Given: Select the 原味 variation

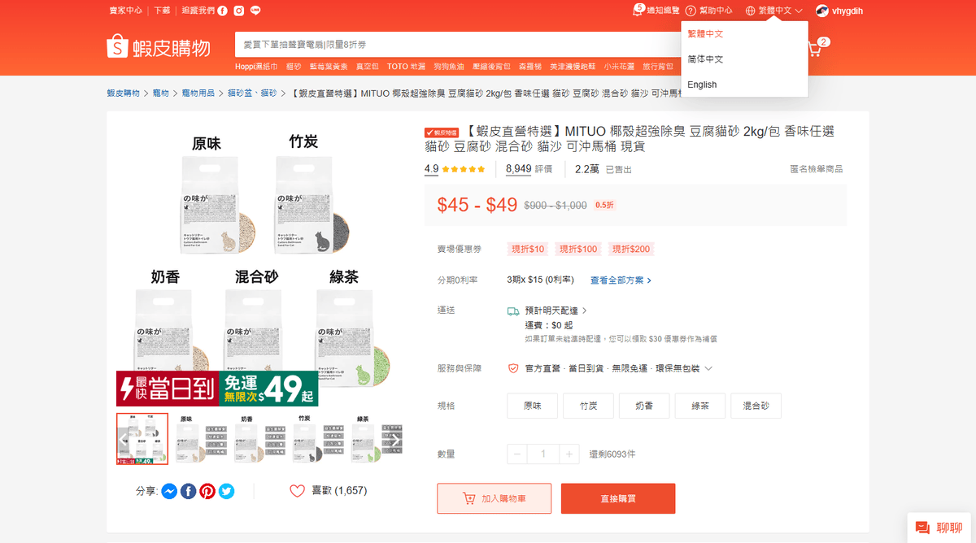Looking at the screenshot, I should [532, 405].
